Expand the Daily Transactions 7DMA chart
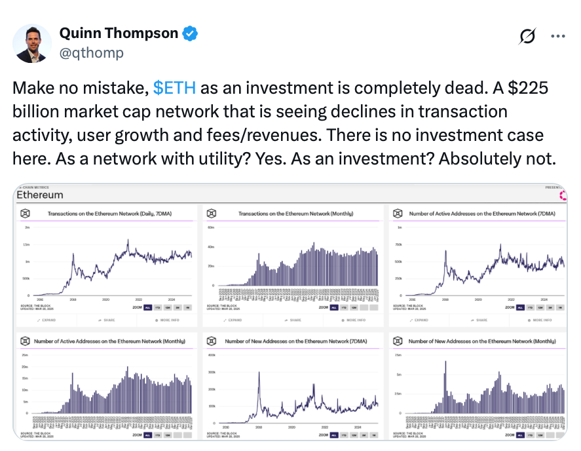 (45, 320)
